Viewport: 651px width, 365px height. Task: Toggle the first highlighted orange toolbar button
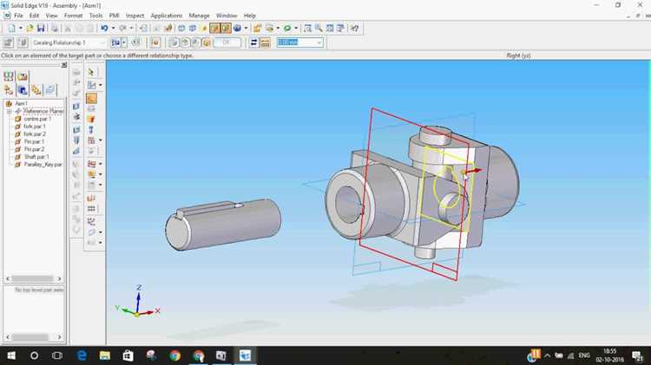(x=214, y=29)
